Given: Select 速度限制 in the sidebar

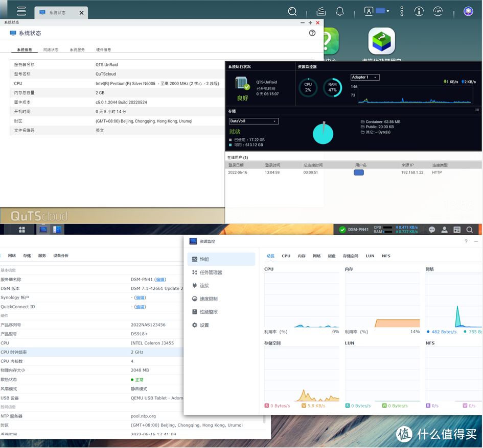Looking at the screenshot, I should (221, 299).
